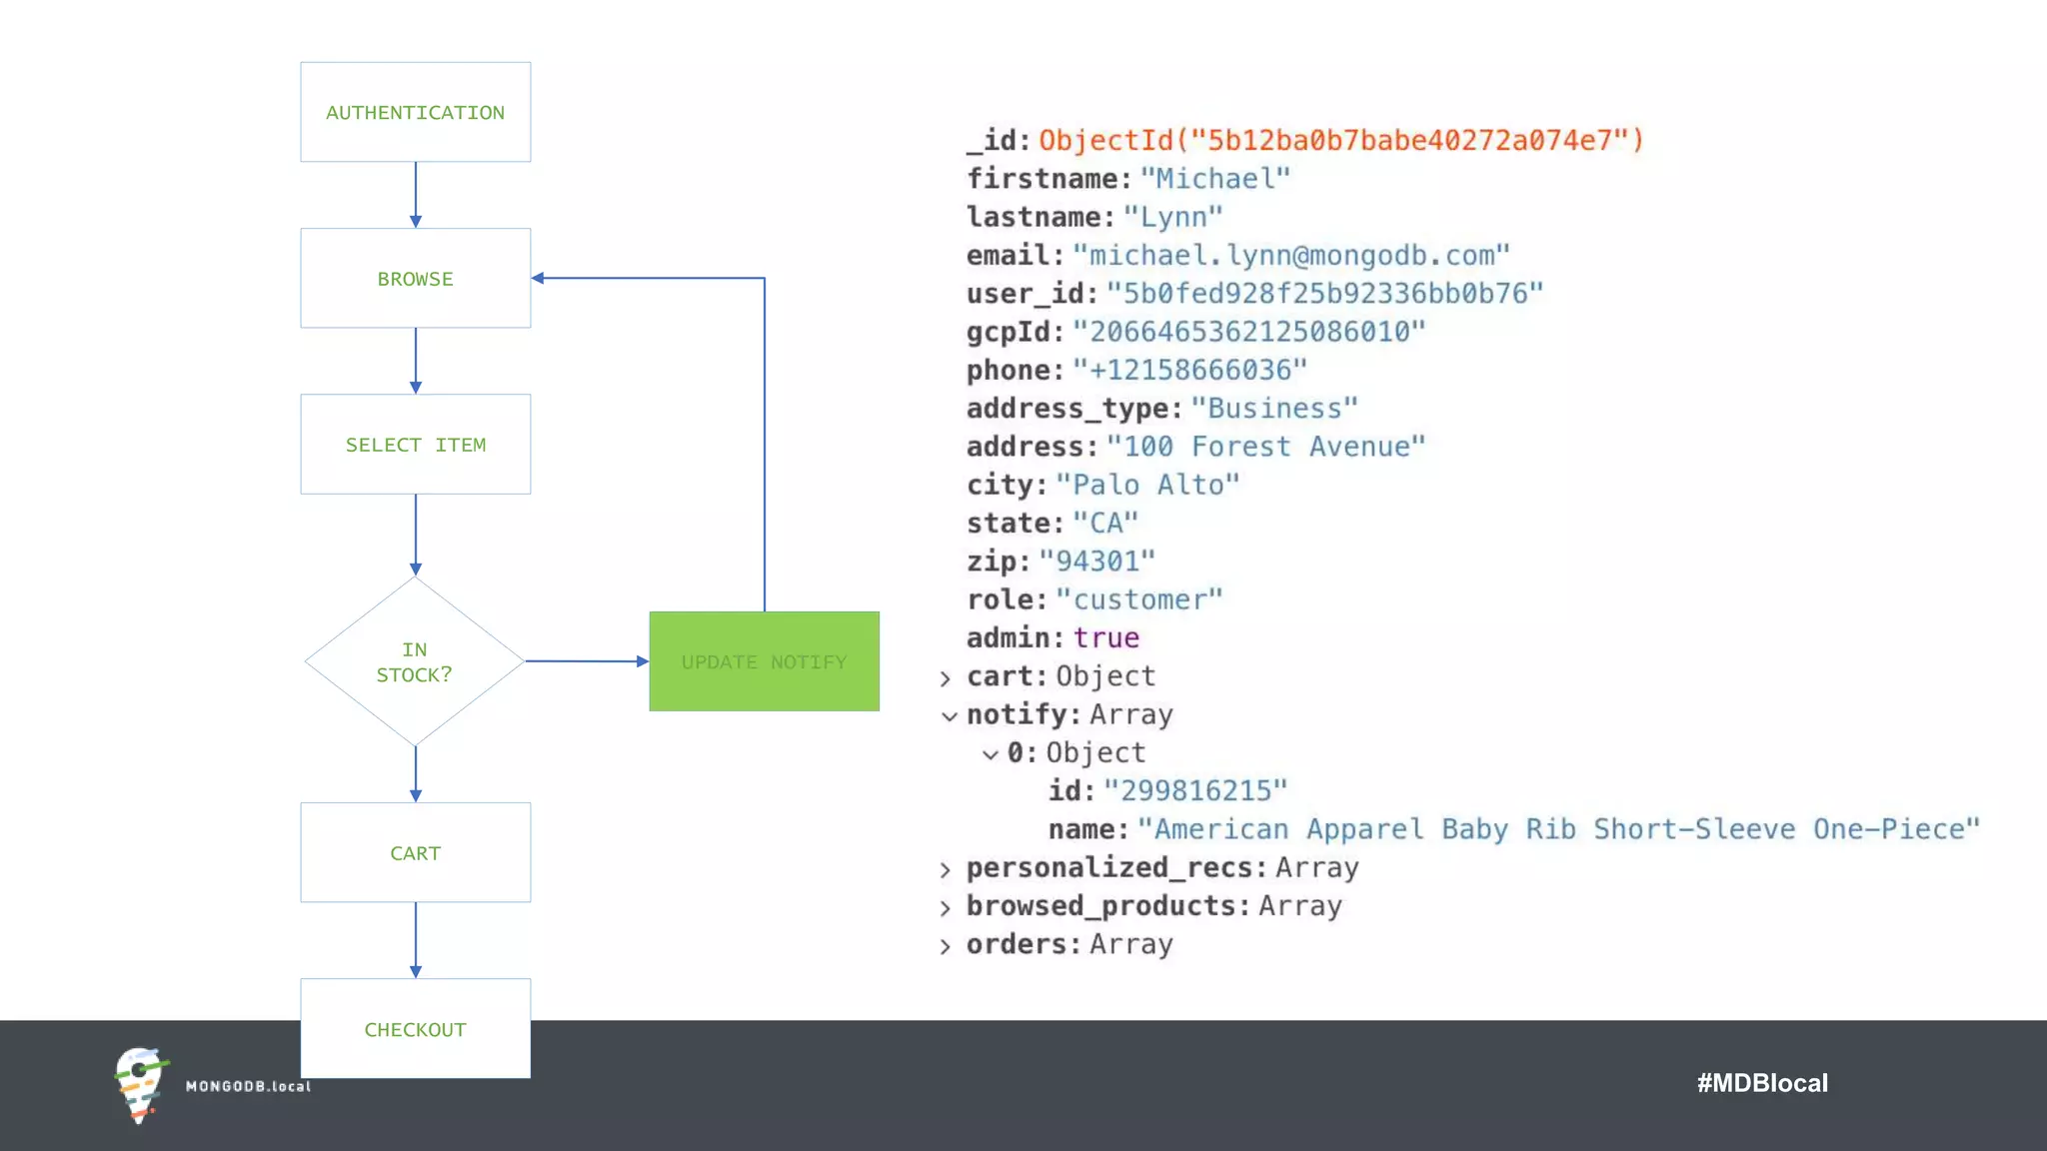The height and width of the screenshot is (1151, 2047).
Task: Expand the cart Object field
Action: click(946, 678)
